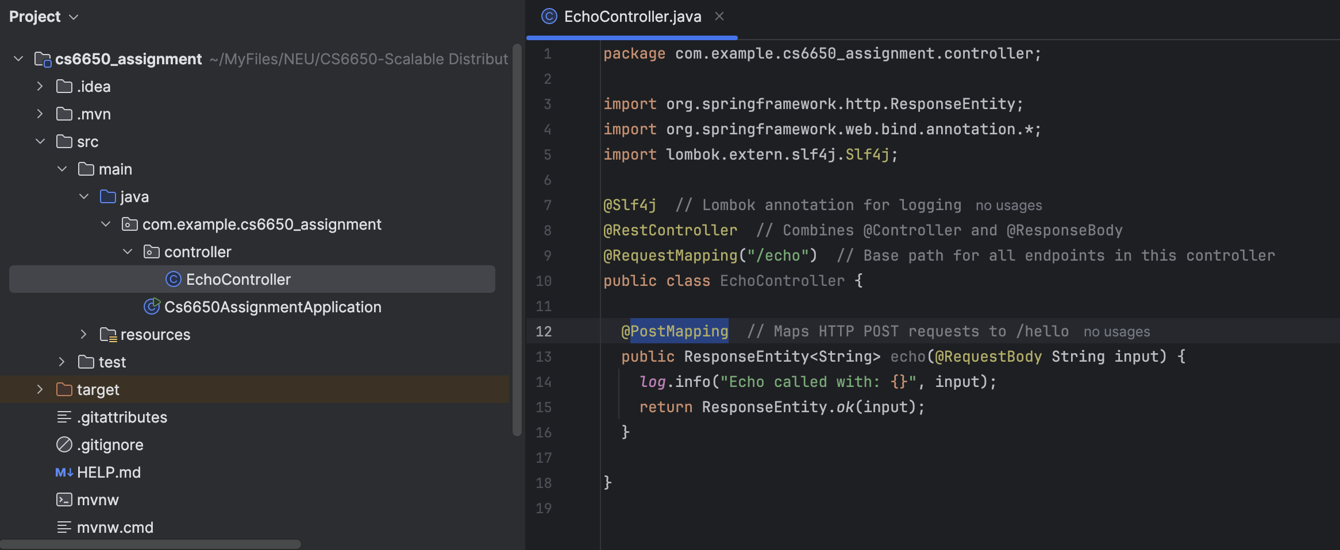Click the orange target folder icon
Screen dimensions: 1340x550
coord(64,390)
